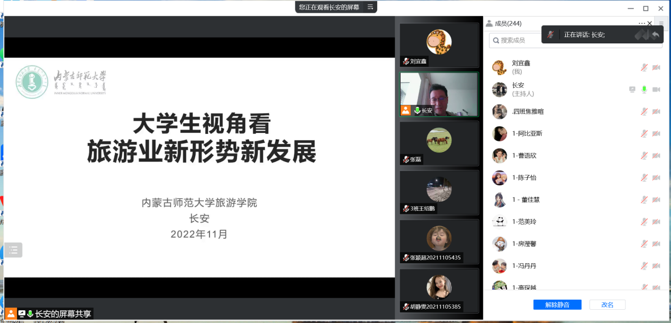Select 长安's live video thumbnail
The image size is (671, 323).
coord(439,94)
